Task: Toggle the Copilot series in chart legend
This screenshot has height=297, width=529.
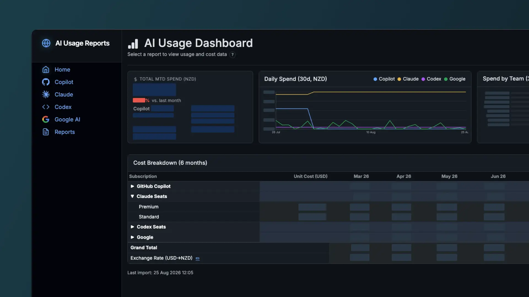Action: point(384,79)
